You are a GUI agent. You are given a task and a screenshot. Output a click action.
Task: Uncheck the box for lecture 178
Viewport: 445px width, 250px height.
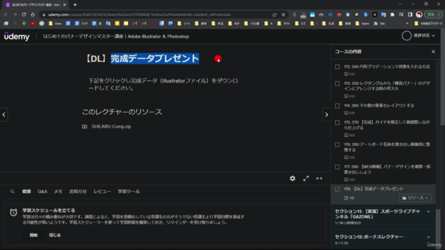coord(337,189)
